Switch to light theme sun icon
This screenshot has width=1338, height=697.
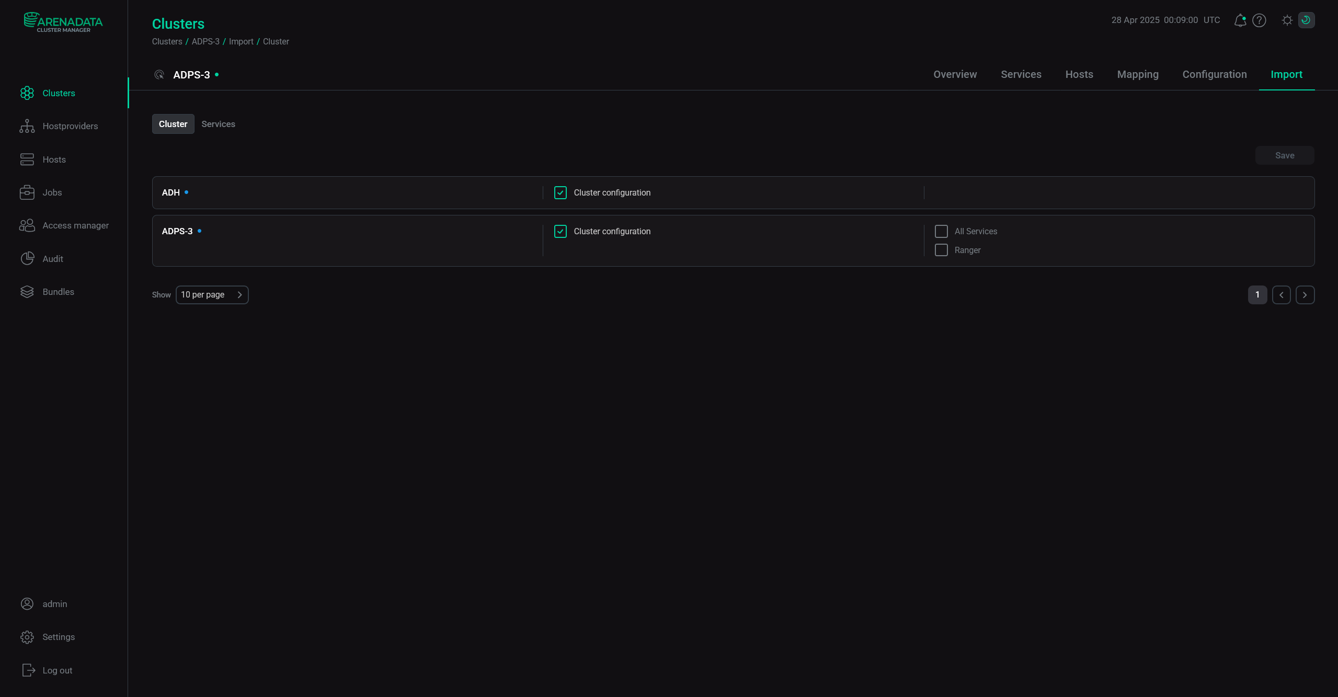[x=1287, y=20]
